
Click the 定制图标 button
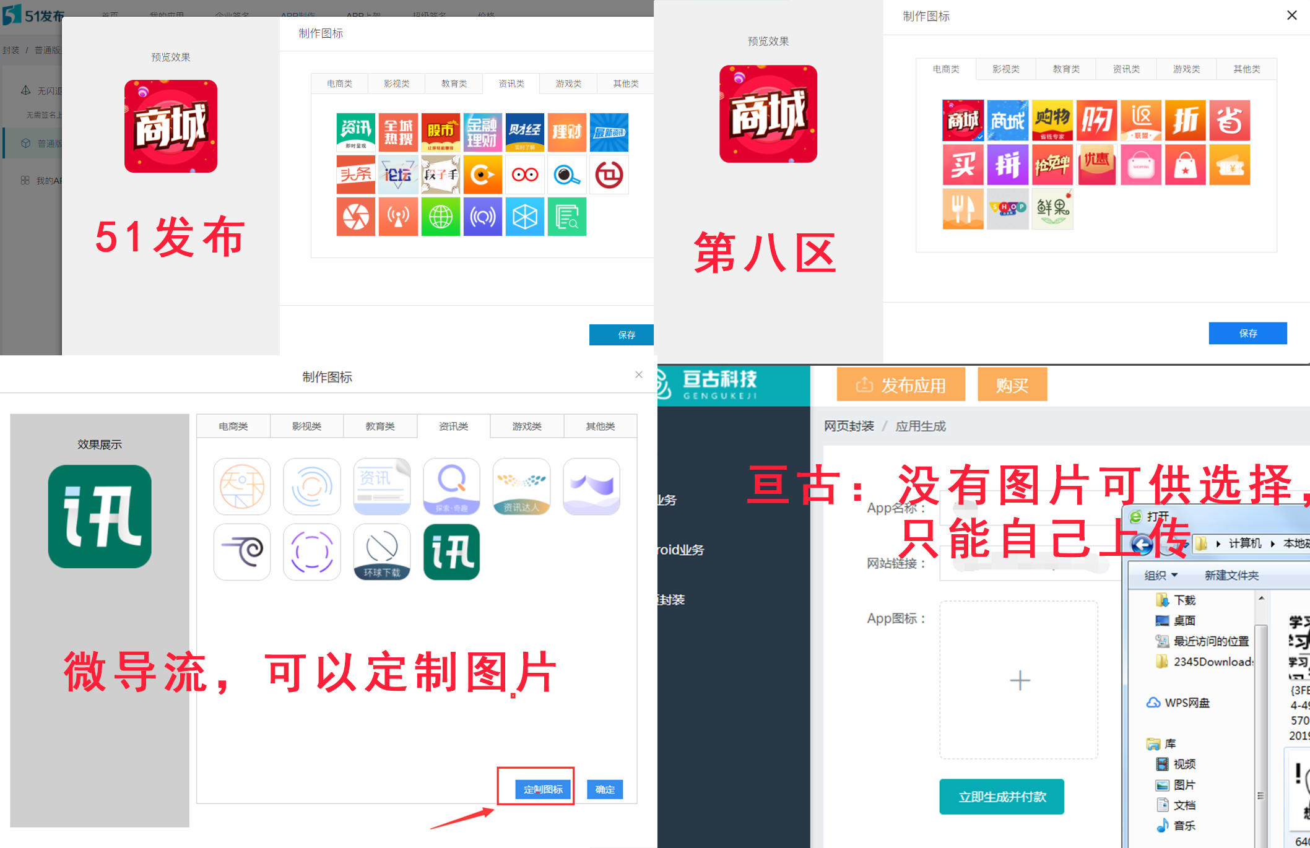tap(543, 789)
